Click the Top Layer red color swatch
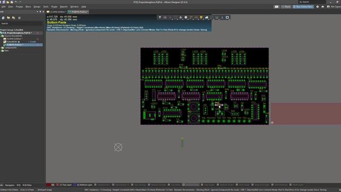Image resolution: width=341 pixels, height=192 pixels. (x=58, y=185)
